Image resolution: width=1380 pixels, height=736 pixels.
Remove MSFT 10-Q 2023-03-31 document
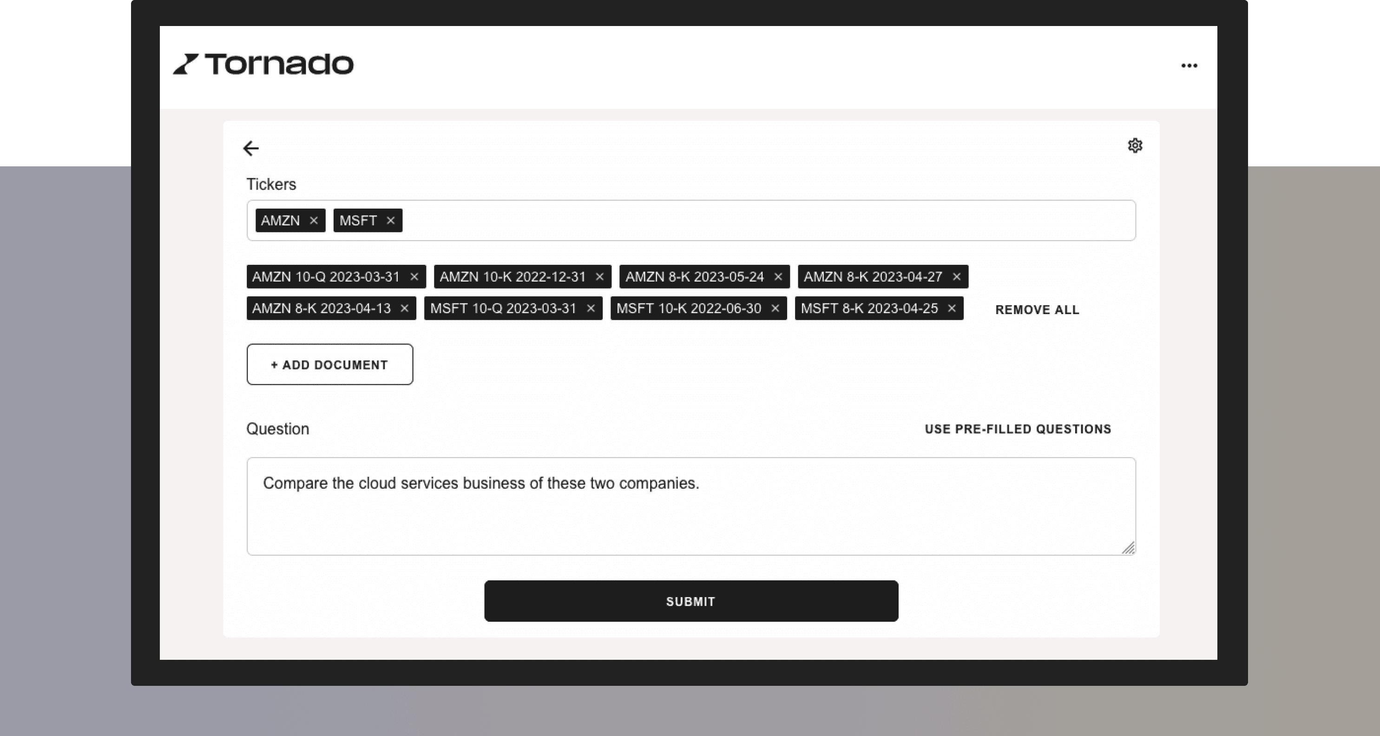click(x=591, y=309)
